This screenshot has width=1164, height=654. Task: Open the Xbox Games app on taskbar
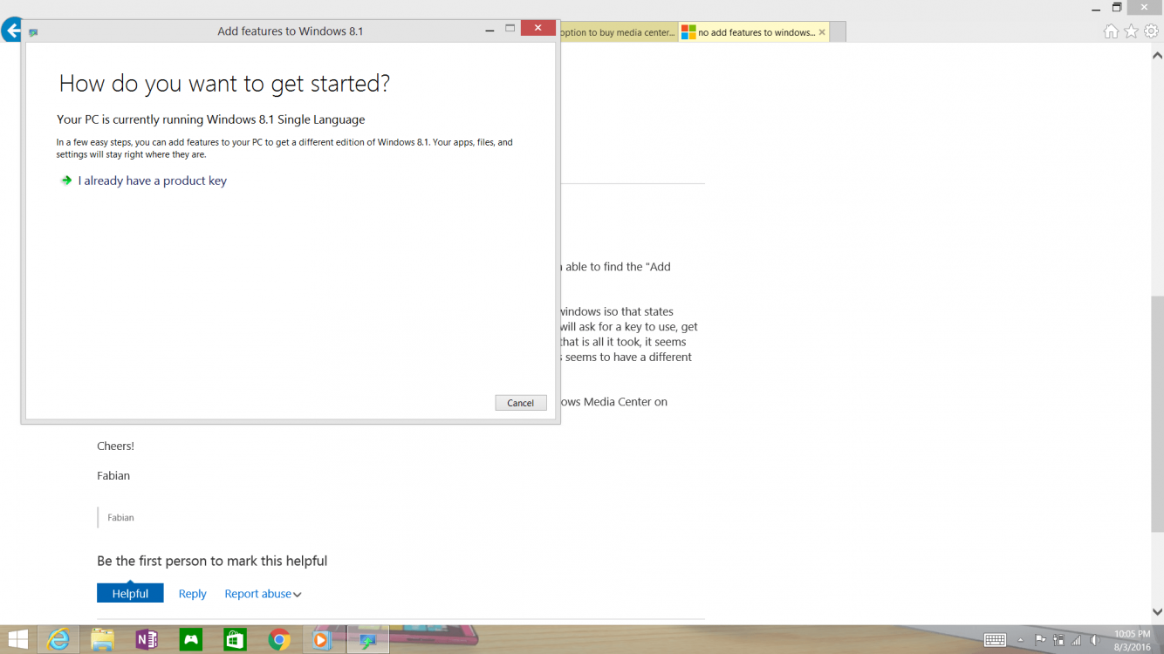coord(190,639)
